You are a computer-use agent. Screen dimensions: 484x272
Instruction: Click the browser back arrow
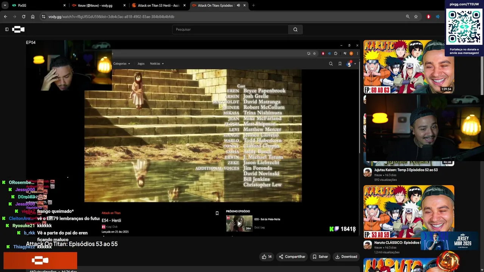pyautogui.click(x=5, y=17)
